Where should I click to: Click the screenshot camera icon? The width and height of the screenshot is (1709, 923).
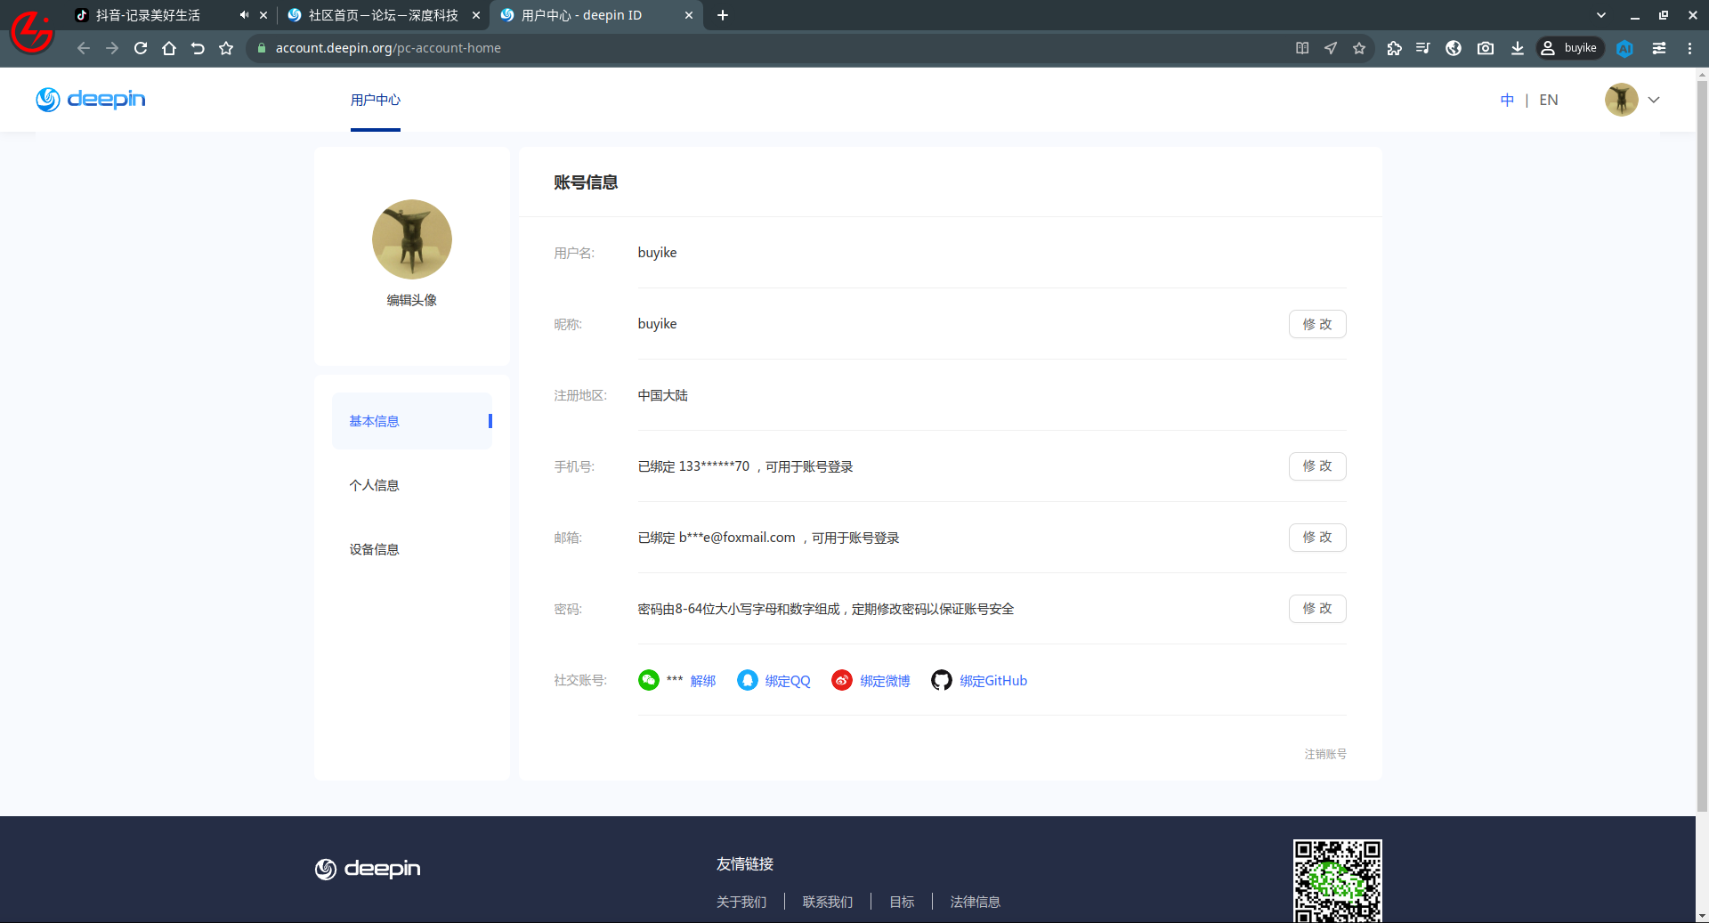pos(1486,48)
